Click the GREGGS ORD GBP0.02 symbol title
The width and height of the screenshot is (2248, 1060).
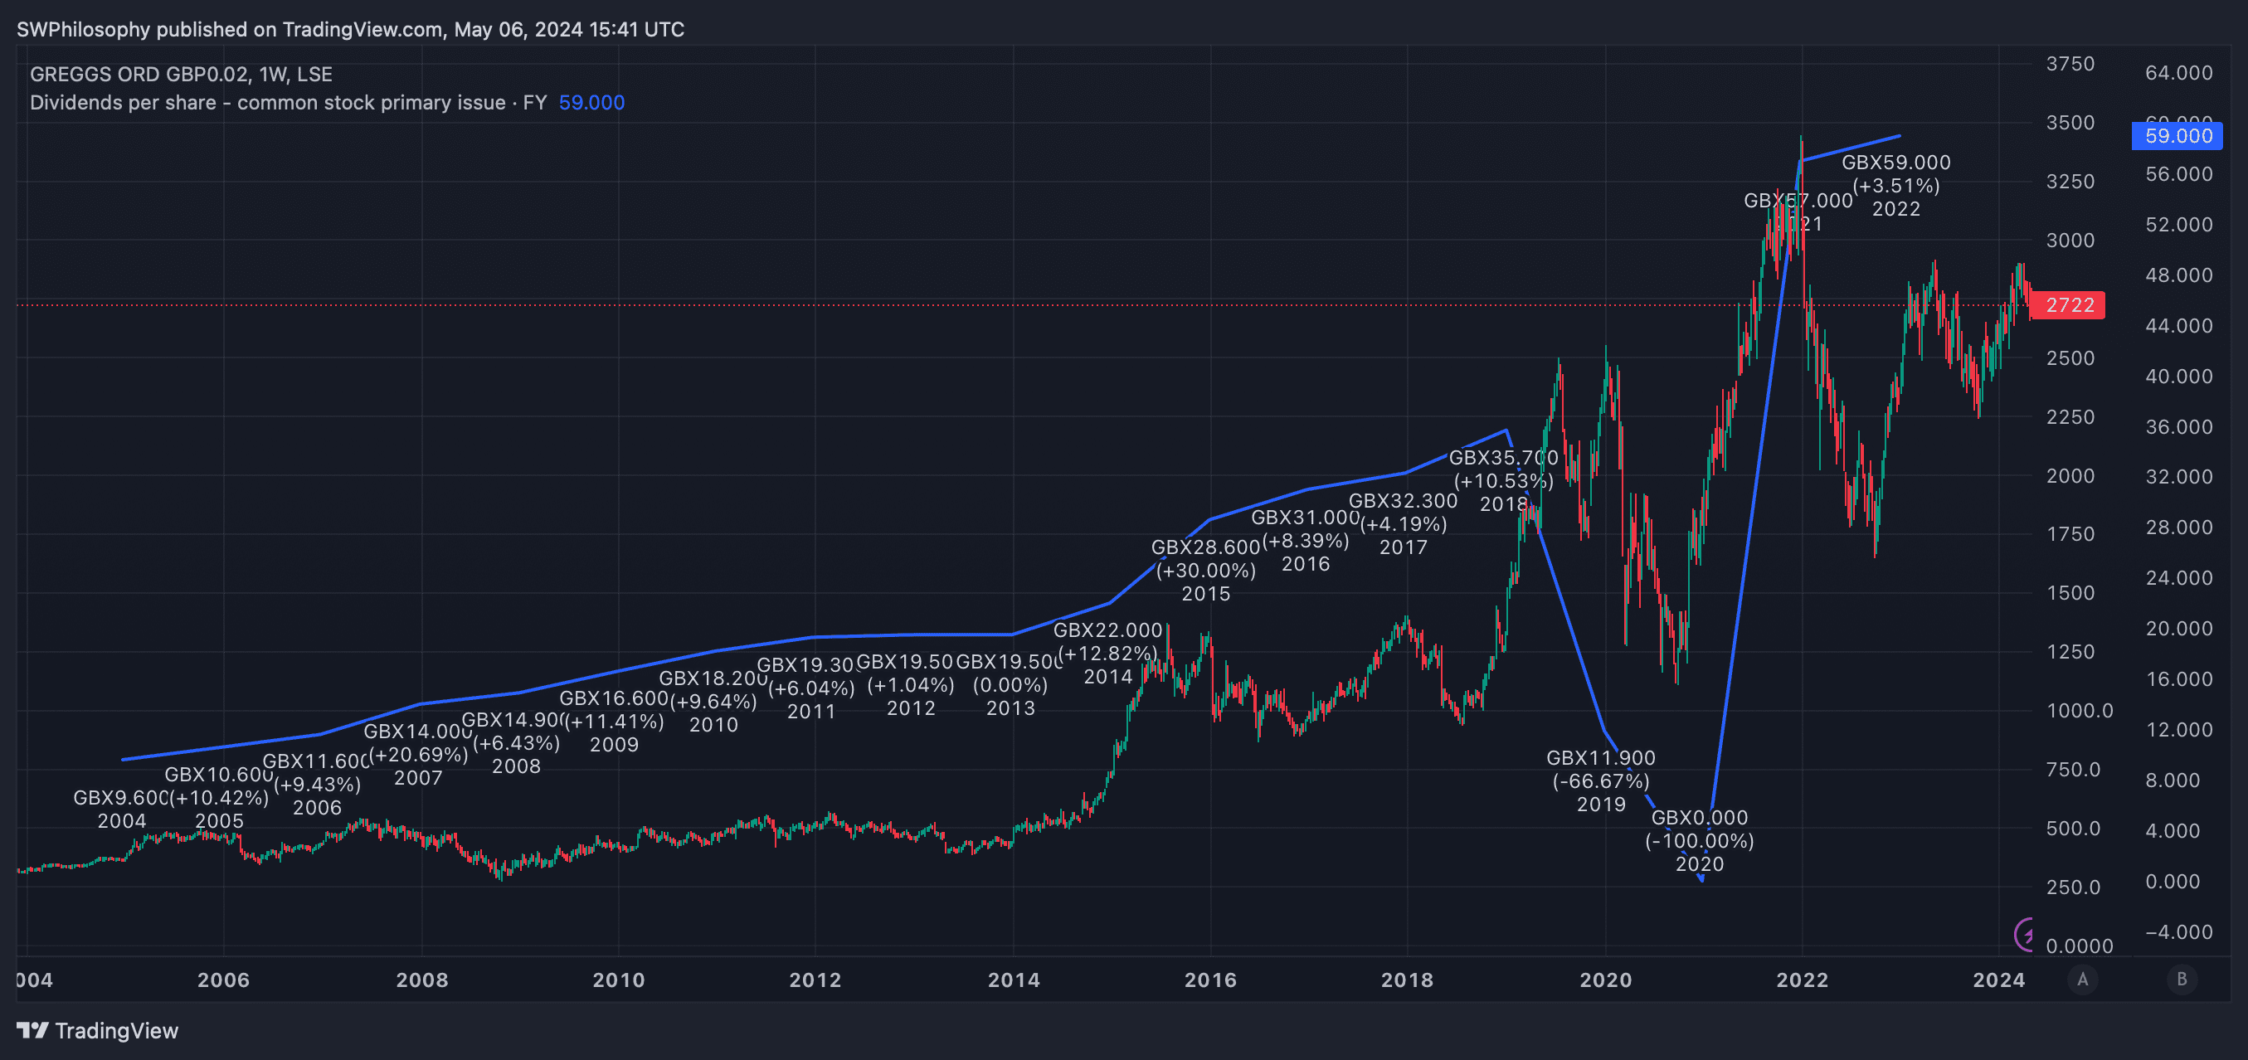[139, 74]
